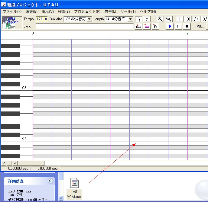The image size is (208, 203).
Task: Click the explorer scrollbar down arrow
Action: (x=61, y=198)
